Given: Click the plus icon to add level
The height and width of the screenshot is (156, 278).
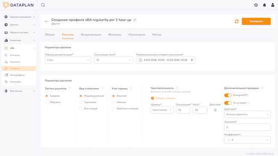Looking at the screenshot, I should click(152, 98).
